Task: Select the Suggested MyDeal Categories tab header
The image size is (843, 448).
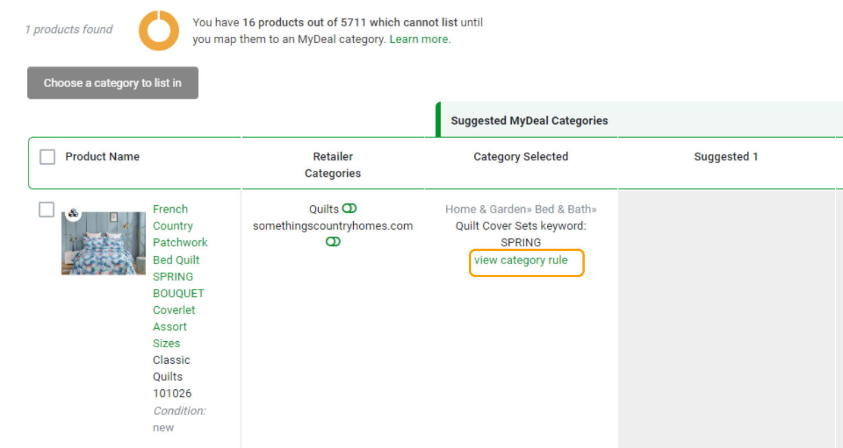Action: [x=529, y=120]
